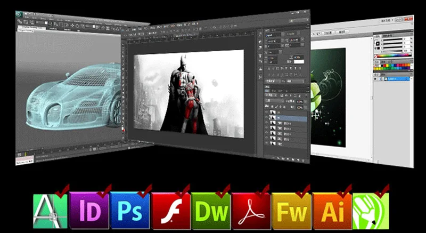This screenshot has width=426, height=233.
Task: Click the 3ds Max logo application button
Action: coord(19,14)
